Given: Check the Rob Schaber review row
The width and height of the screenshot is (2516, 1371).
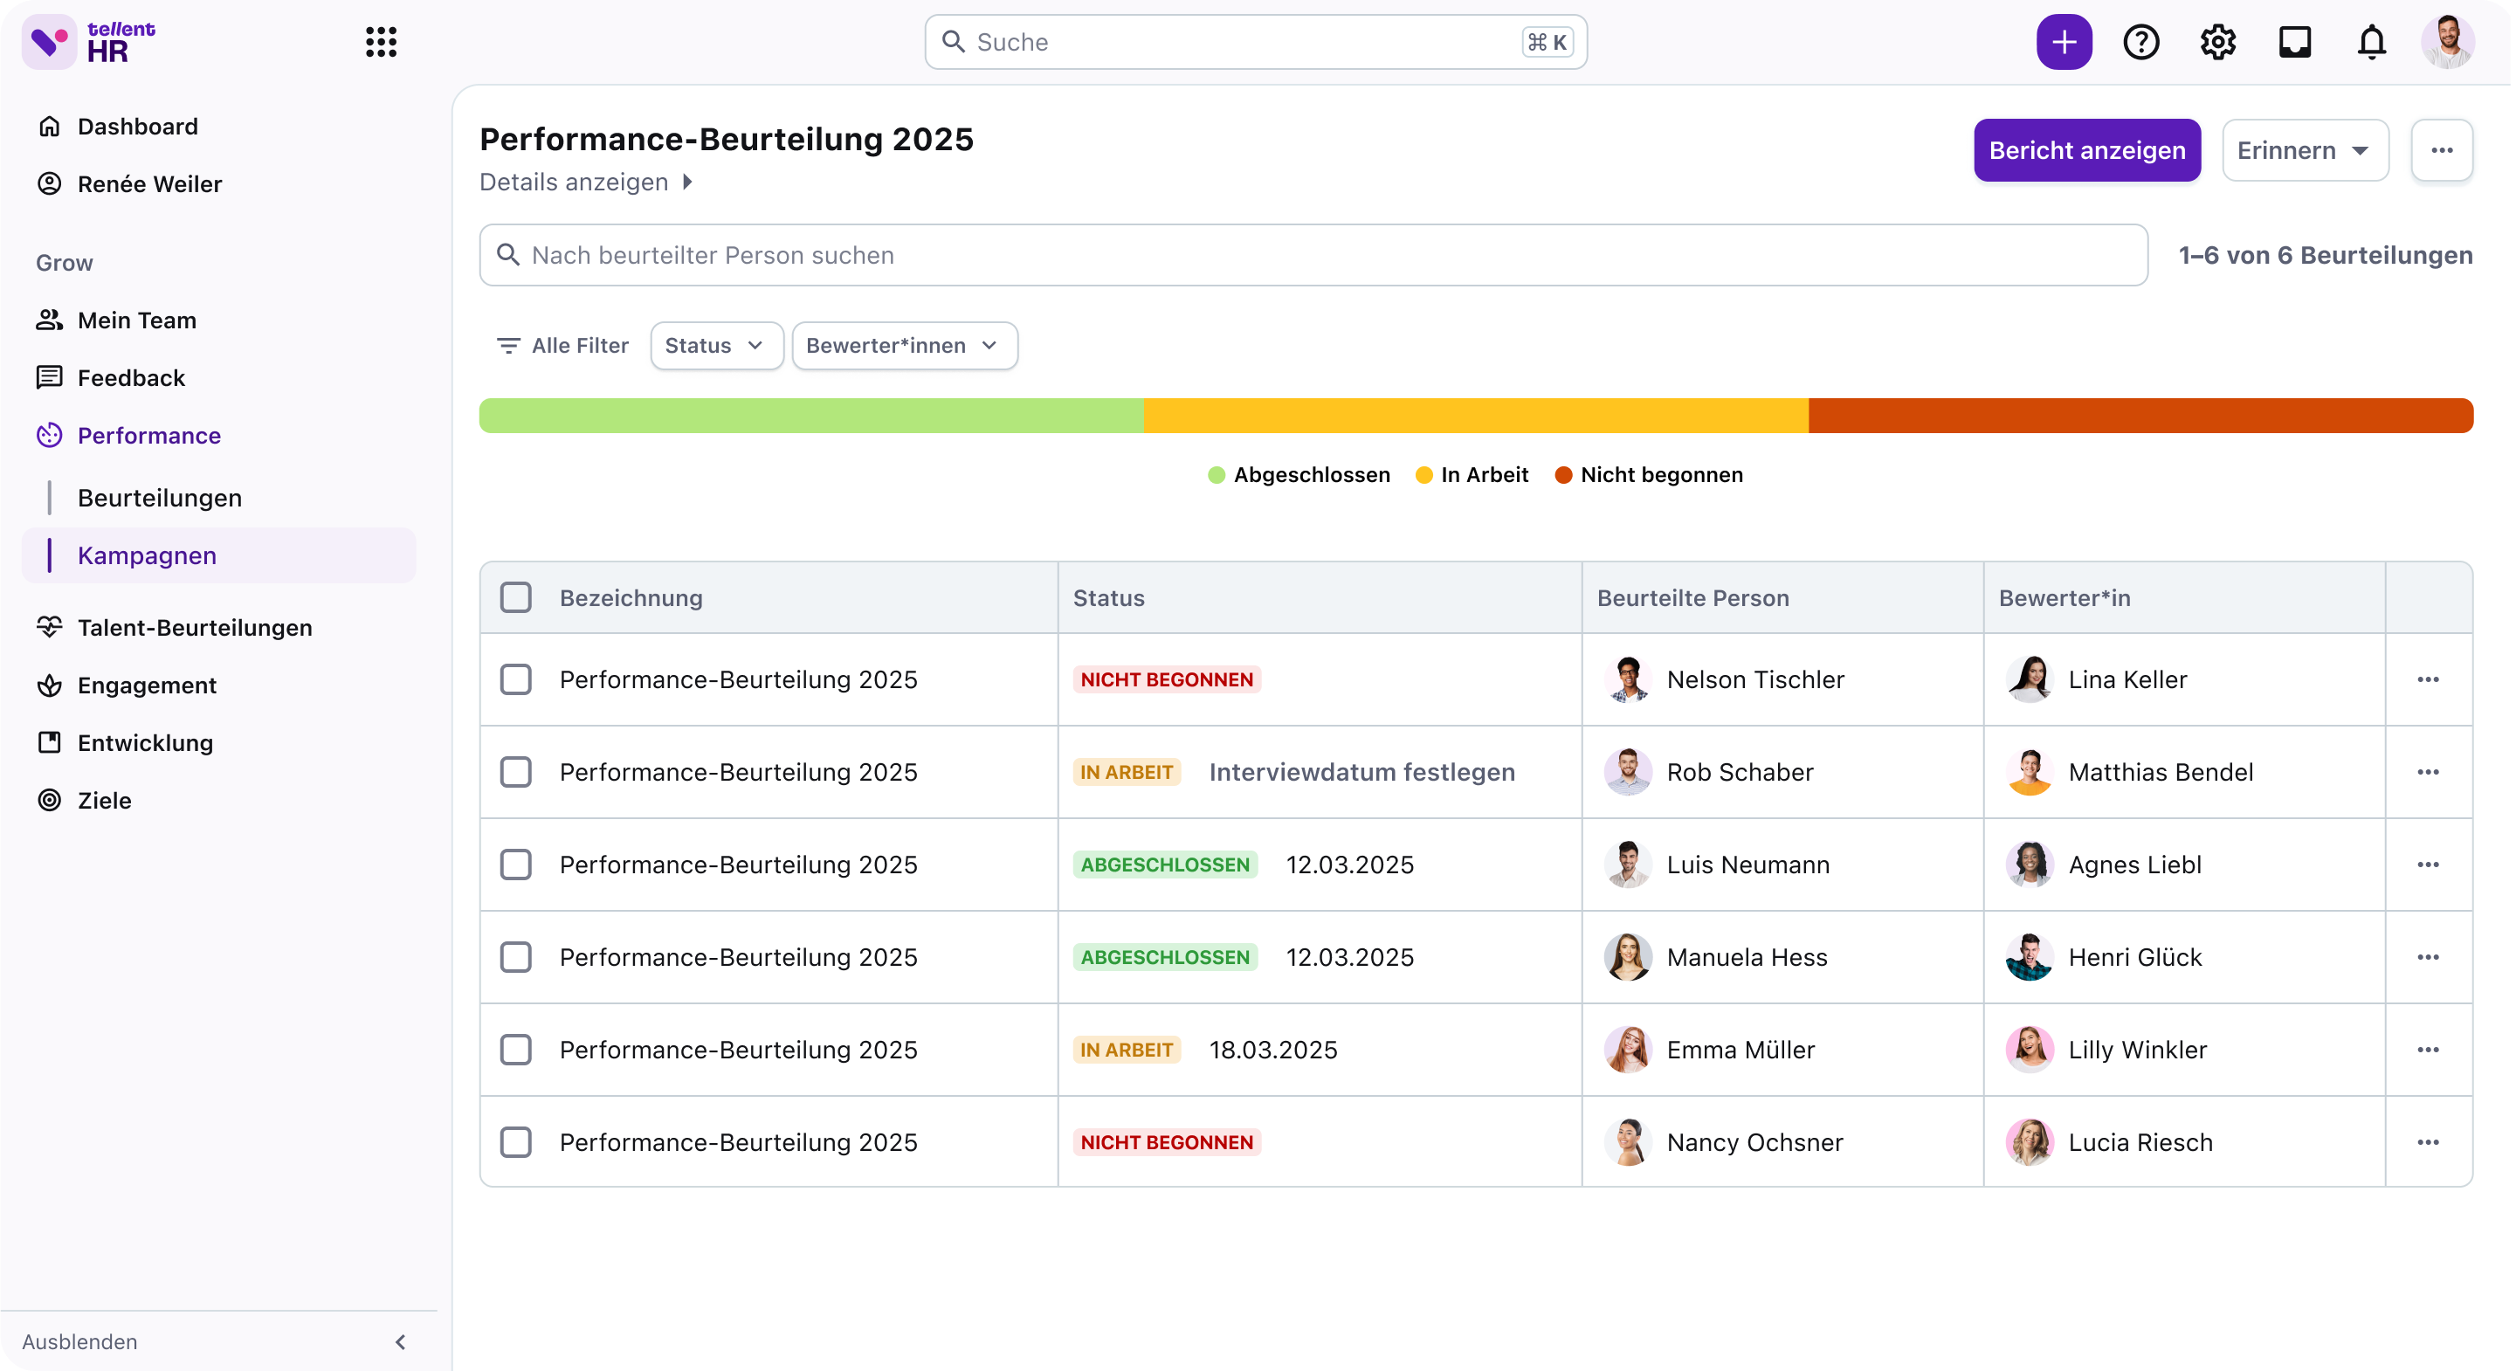Looking at the screenshot, I should [x=516, y=773].
